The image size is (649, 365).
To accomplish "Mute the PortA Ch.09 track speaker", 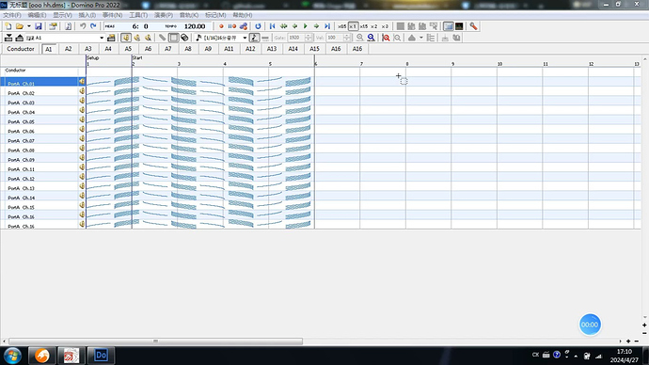I will coord(82,158).
